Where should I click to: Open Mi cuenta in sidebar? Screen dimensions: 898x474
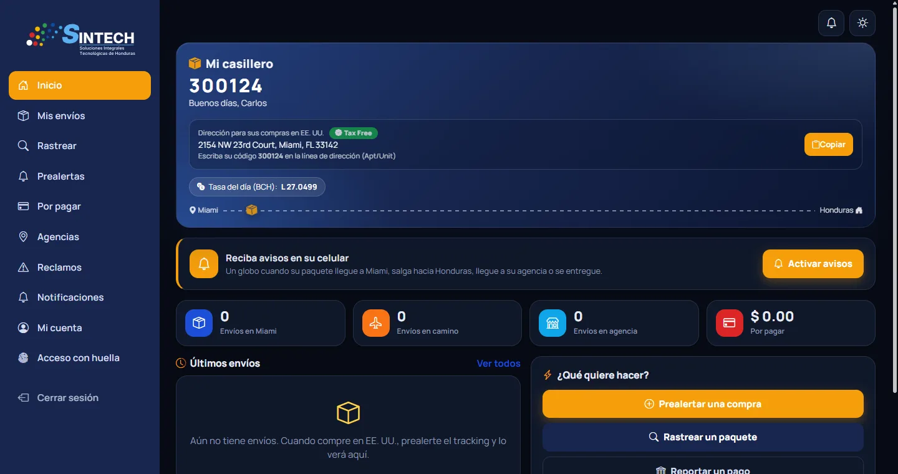point(80,328)
